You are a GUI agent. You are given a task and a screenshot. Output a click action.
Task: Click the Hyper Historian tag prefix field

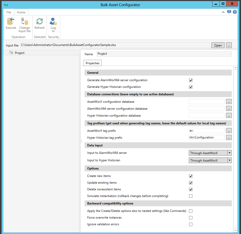click(x=207, y=138)
